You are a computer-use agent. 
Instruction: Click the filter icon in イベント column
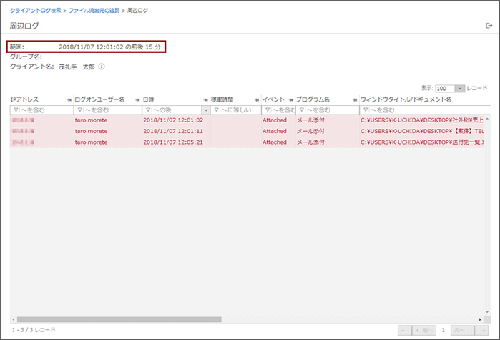(268, 110)
